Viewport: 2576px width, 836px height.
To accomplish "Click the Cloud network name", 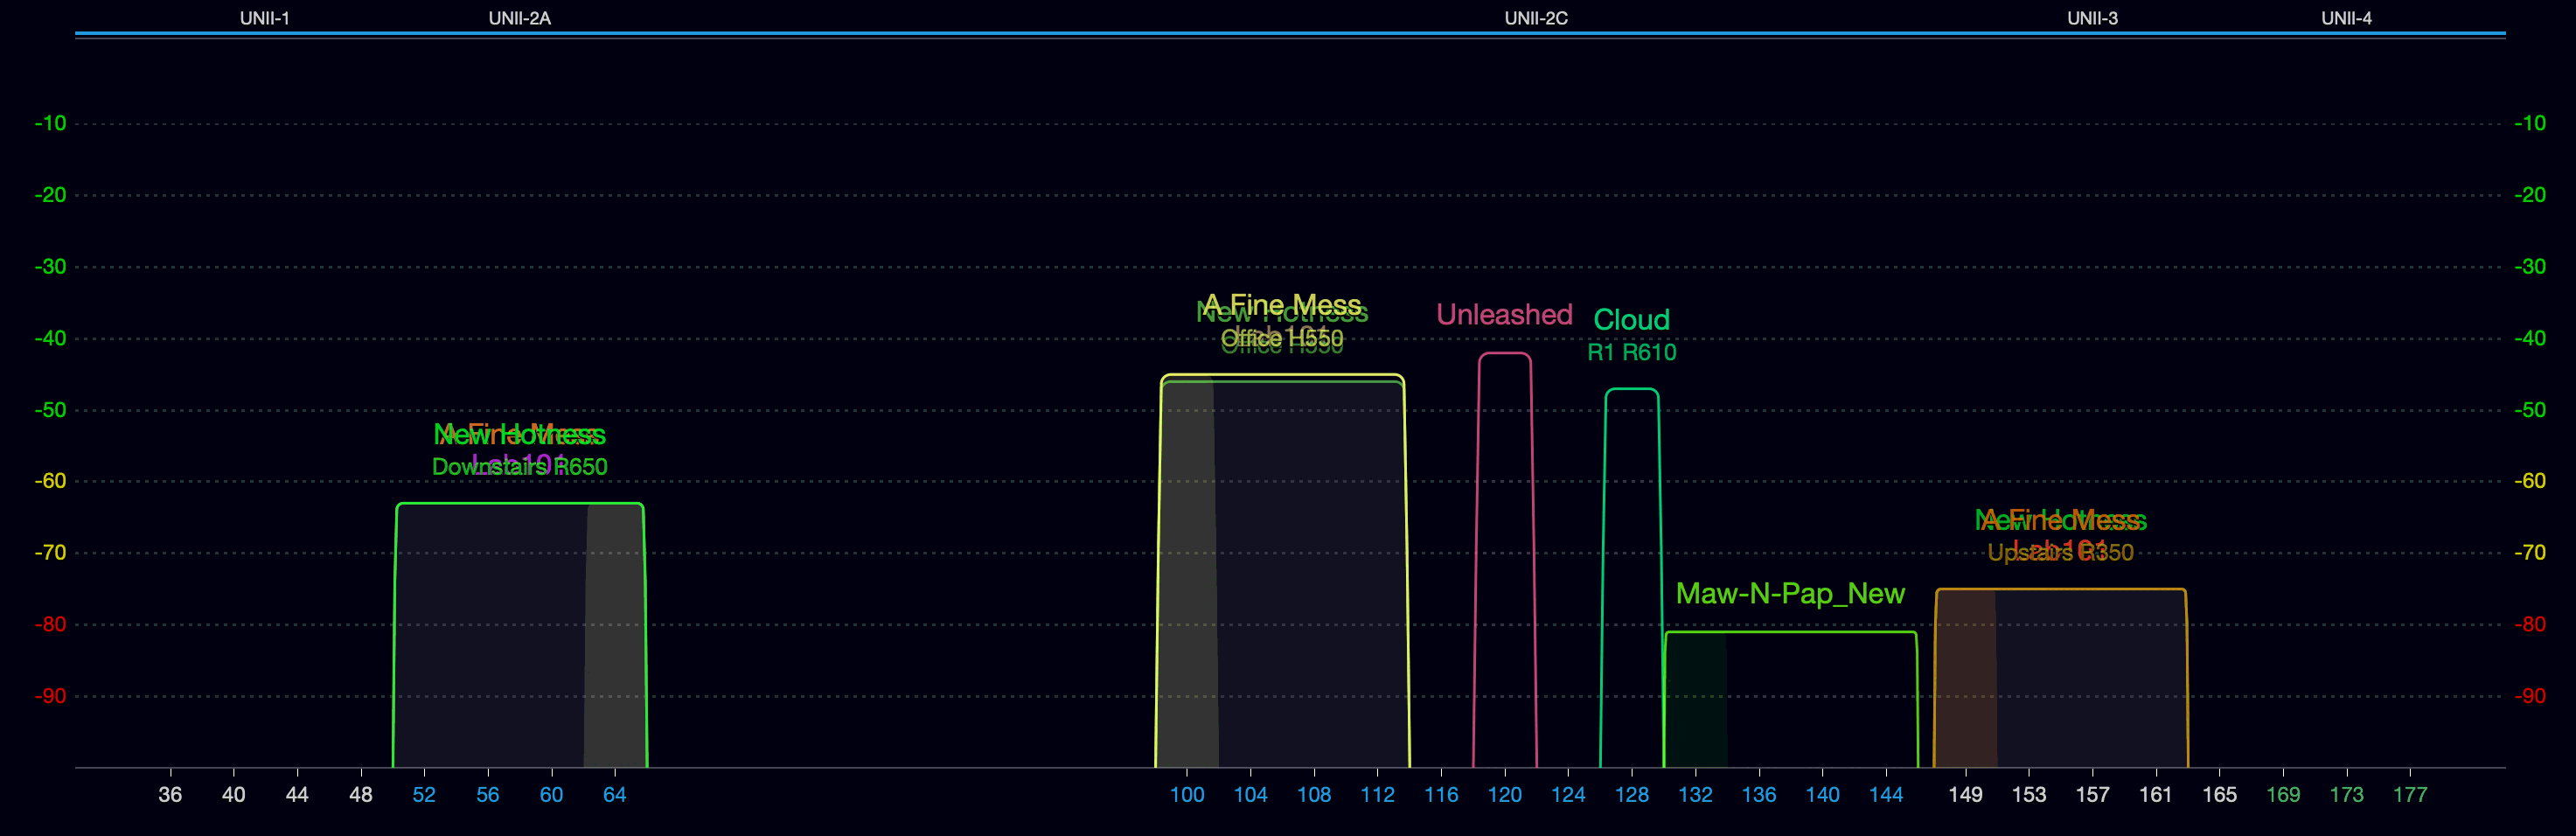I will pyautogui.click(x=1631, y=320).
